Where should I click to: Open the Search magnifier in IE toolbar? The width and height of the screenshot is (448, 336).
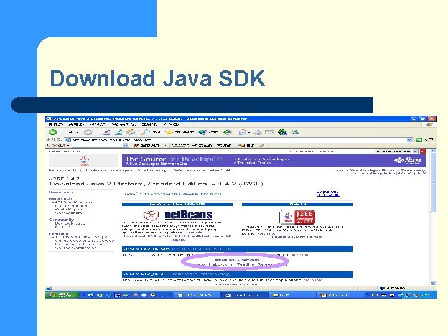(151, 132)
